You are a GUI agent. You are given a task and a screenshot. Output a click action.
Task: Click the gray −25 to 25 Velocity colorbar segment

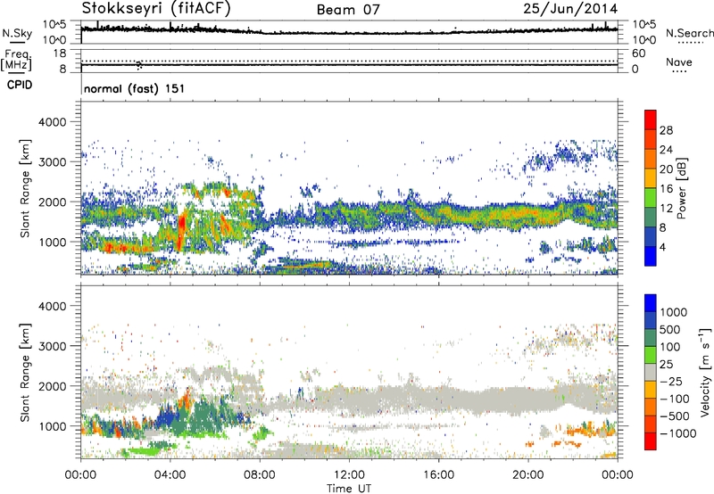click(651, 372)
